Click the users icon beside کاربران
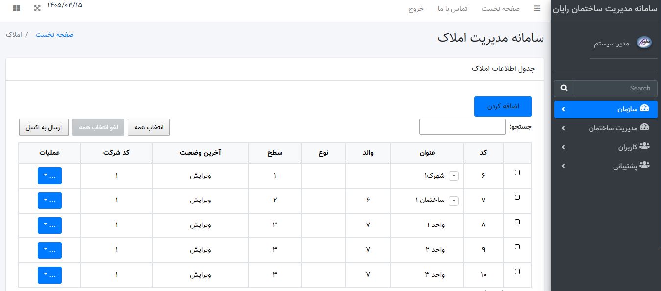 (x=644, y=146)
